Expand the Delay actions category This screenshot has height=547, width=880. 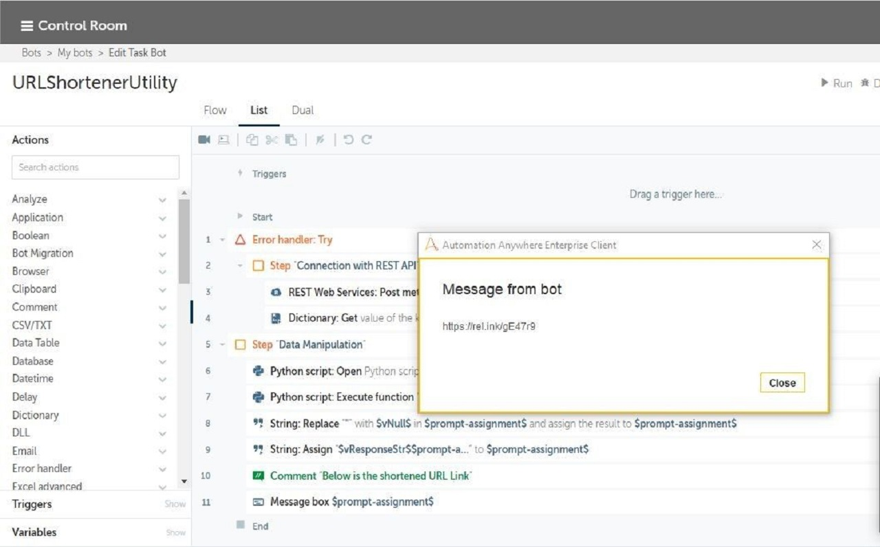tap(162, 397)
